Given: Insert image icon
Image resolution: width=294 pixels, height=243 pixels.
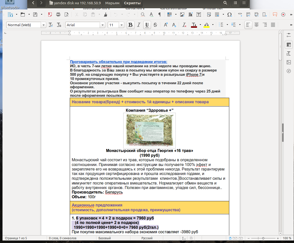Looking at the screenshot, I should coord(182,14).
